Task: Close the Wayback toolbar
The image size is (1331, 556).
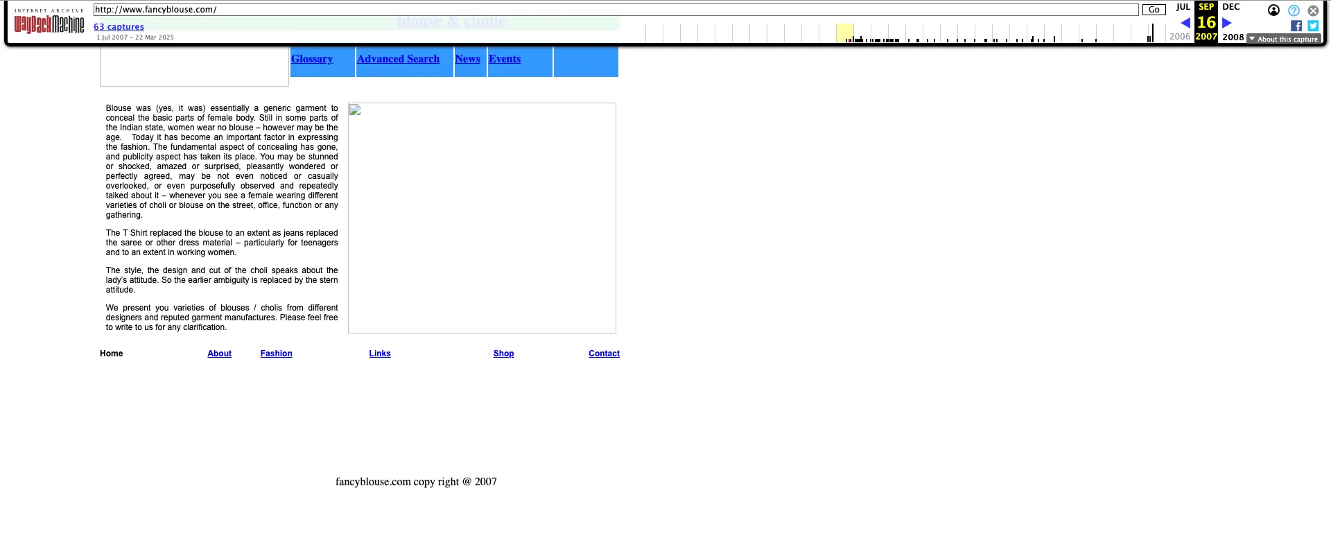Action: [1313, 10]
